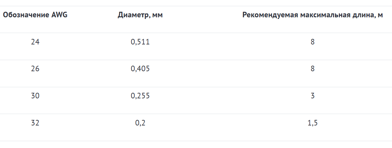Click the word AWG in header
The width and height of the screenshot is (392, 148).
(x=59, y=15)
